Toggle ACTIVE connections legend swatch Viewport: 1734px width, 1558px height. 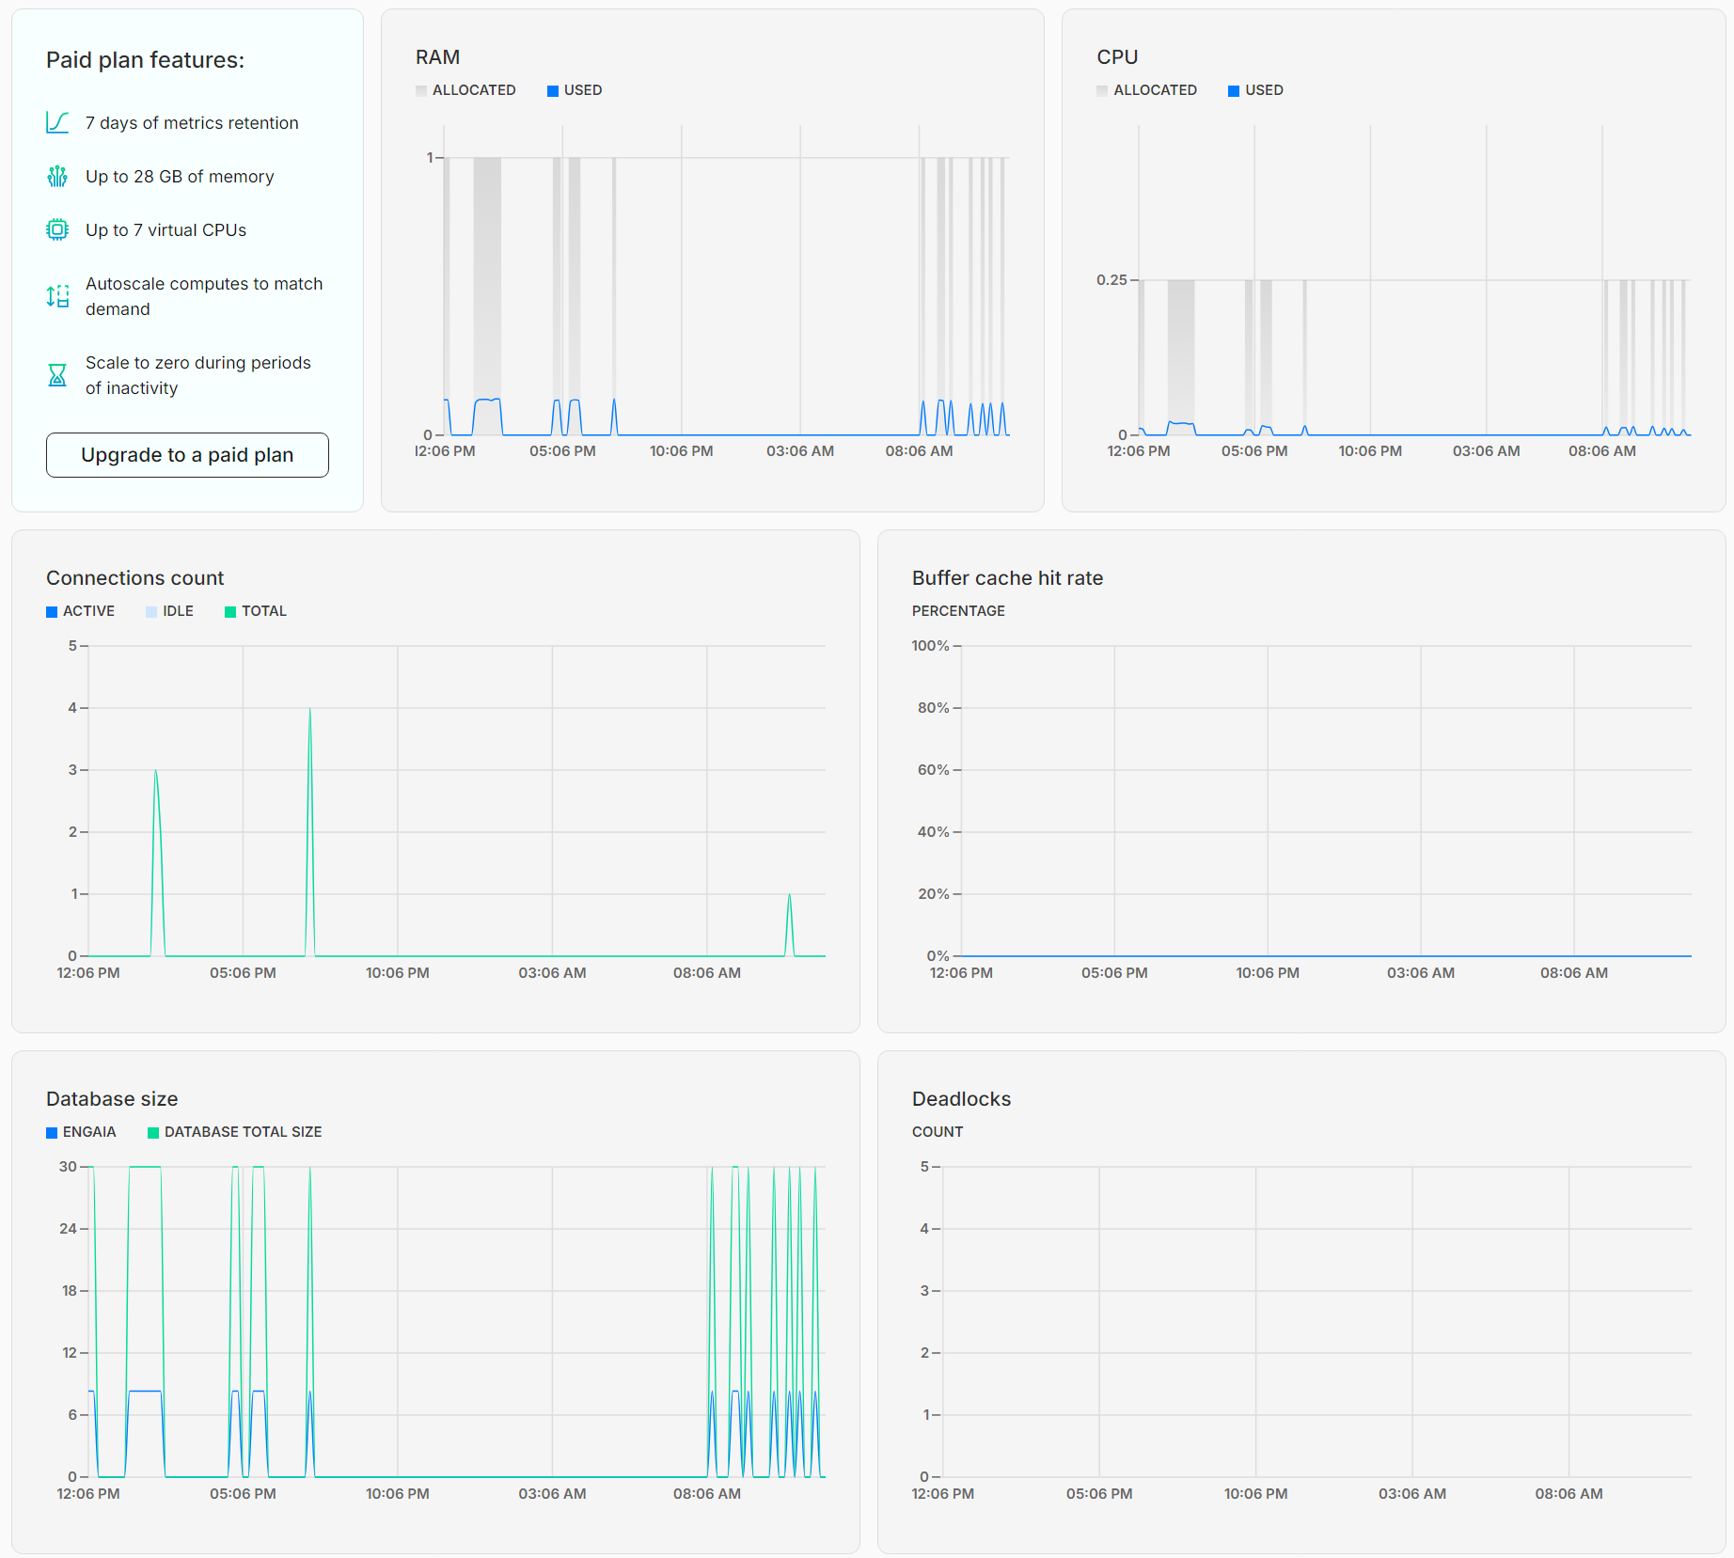(52, 612)
